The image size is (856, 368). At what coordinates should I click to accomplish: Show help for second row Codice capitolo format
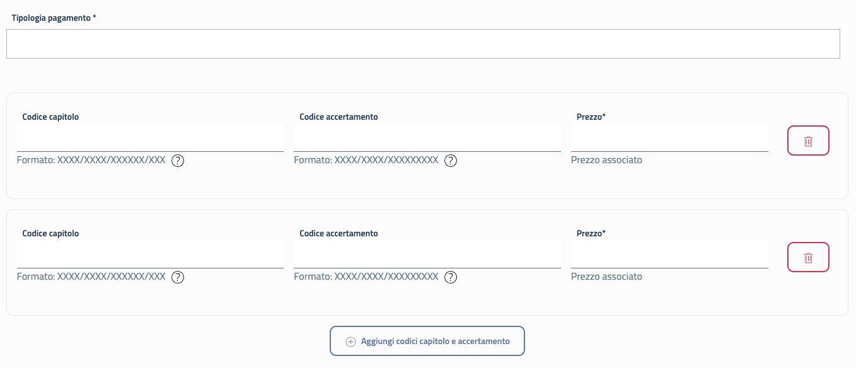(x=178, y=277)
